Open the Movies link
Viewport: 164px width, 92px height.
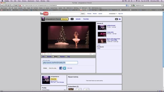[x=95, y=14]
